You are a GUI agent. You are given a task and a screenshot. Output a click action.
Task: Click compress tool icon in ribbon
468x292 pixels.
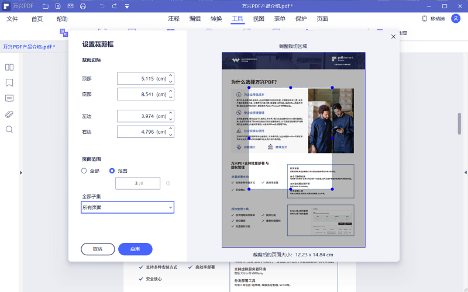[x=64, y=33]
